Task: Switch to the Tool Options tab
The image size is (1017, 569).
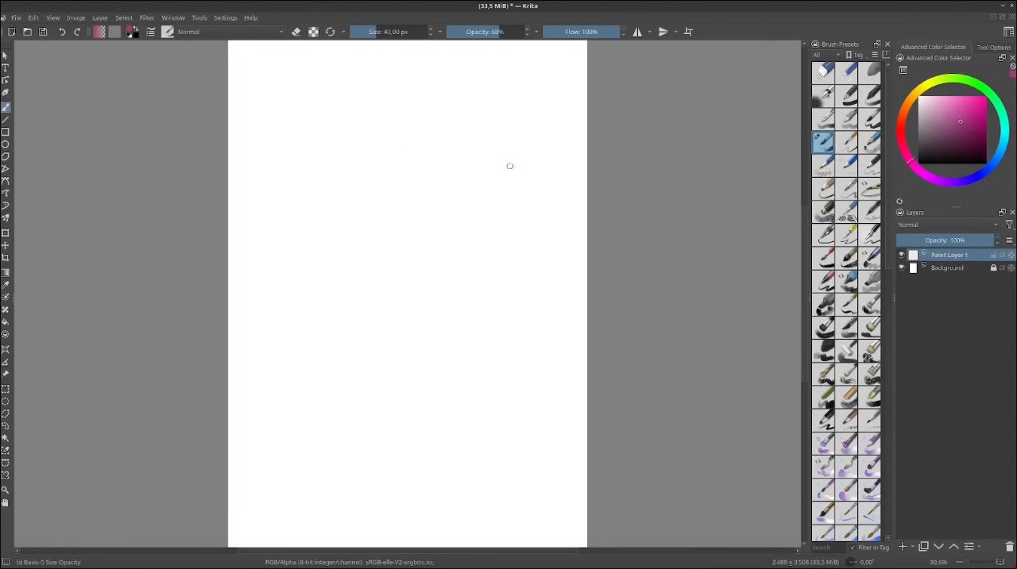Action: pyautogui.click(x=994, y=47)
